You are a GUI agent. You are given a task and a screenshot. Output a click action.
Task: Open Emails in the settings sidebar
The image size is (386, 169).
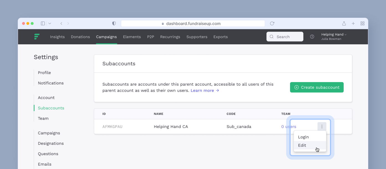[45, 164]
